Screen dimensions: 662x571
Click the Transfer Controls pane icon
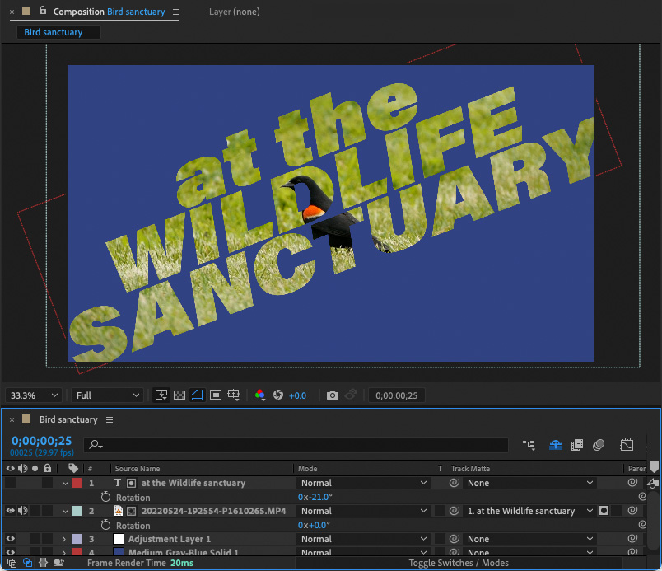27,563
